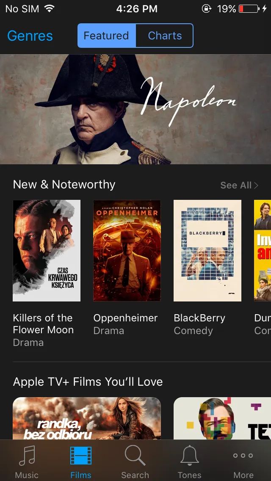Screen dimensions: 271x481
Task: Open Tones via the bell icon
Action: click(x=189, y=456)
